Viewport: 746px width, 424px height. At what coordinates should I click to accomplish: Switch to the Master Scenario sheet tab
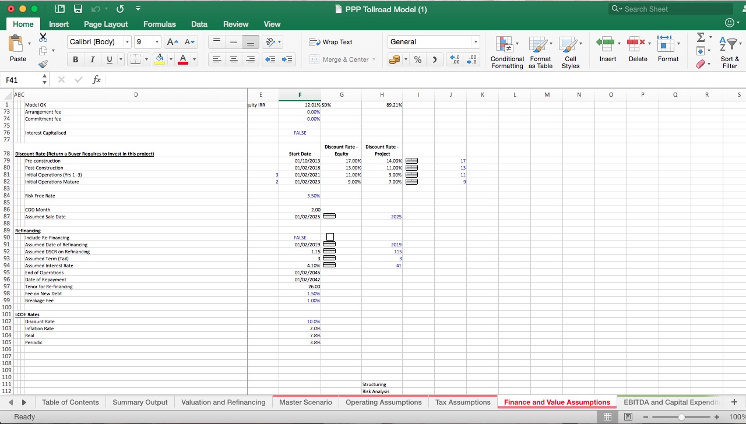pyautogui.click(x=305, y=402)
